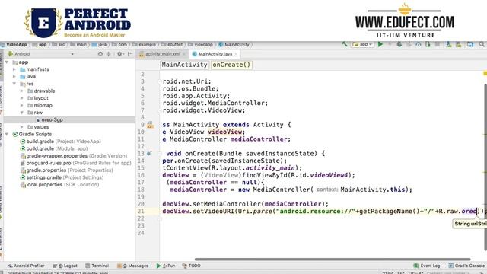Open Project Structure icon in toolbar

click(x=470, y=44)
